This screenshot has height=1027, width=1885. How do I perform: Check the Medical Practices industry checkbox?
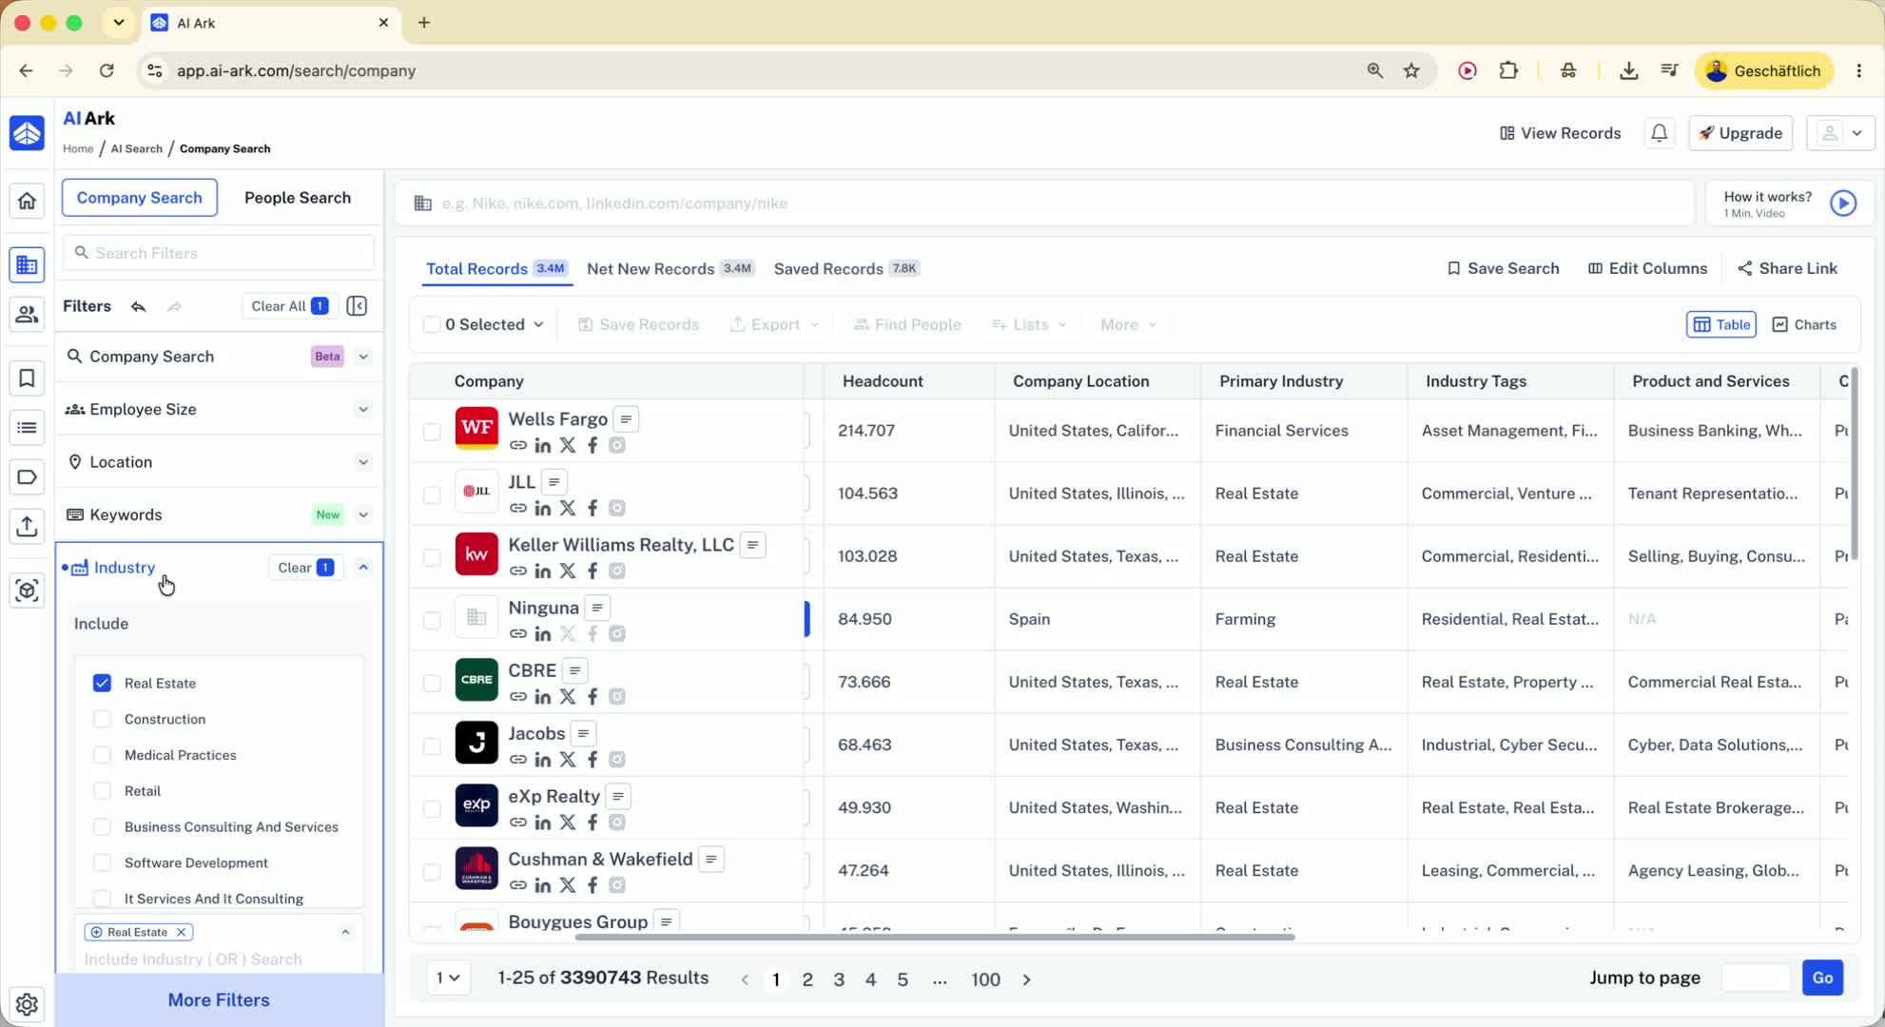[102, 755]
